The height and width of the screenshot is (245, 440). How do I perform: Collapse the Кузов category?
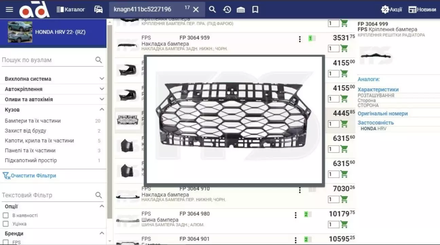pos(54,110)
